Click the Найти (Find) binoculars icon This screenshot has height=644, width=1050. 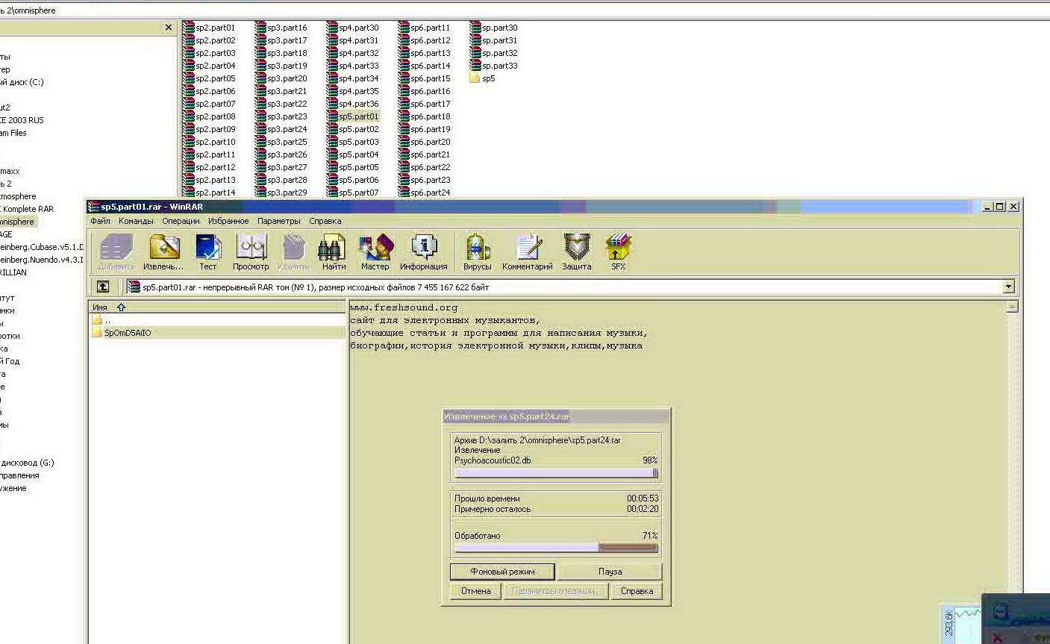pyautogui.click(x=334, y=252)
